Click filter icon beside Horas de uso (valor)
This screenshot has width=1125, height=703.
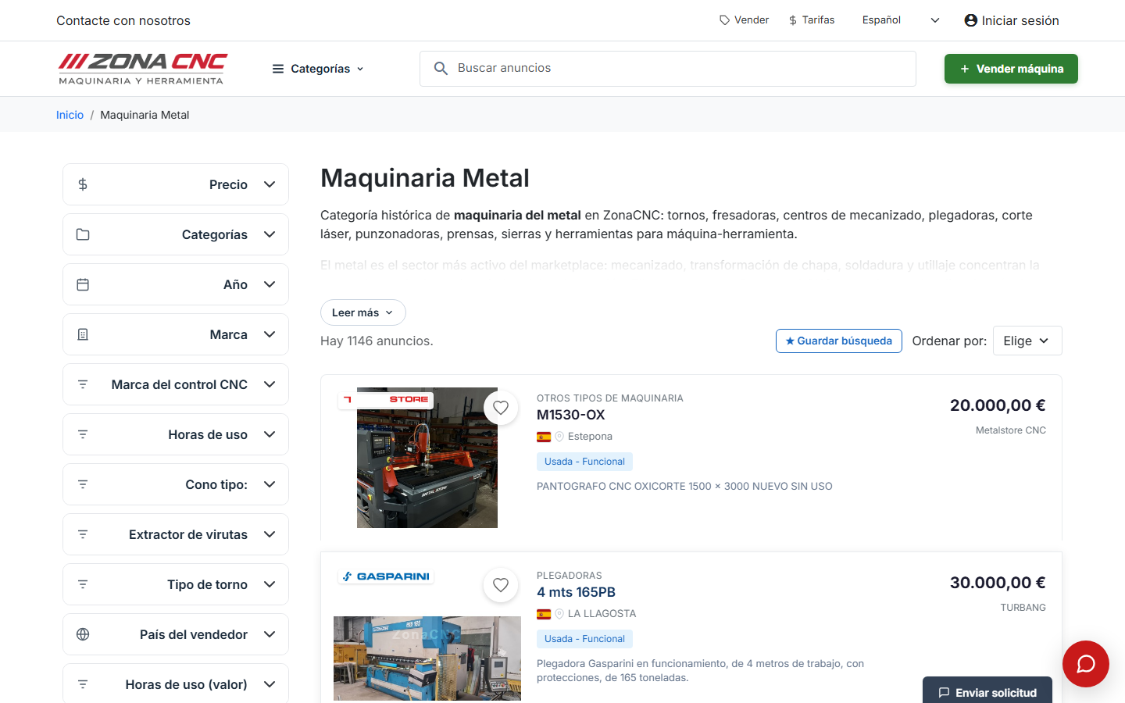click(x=83, y=684)
